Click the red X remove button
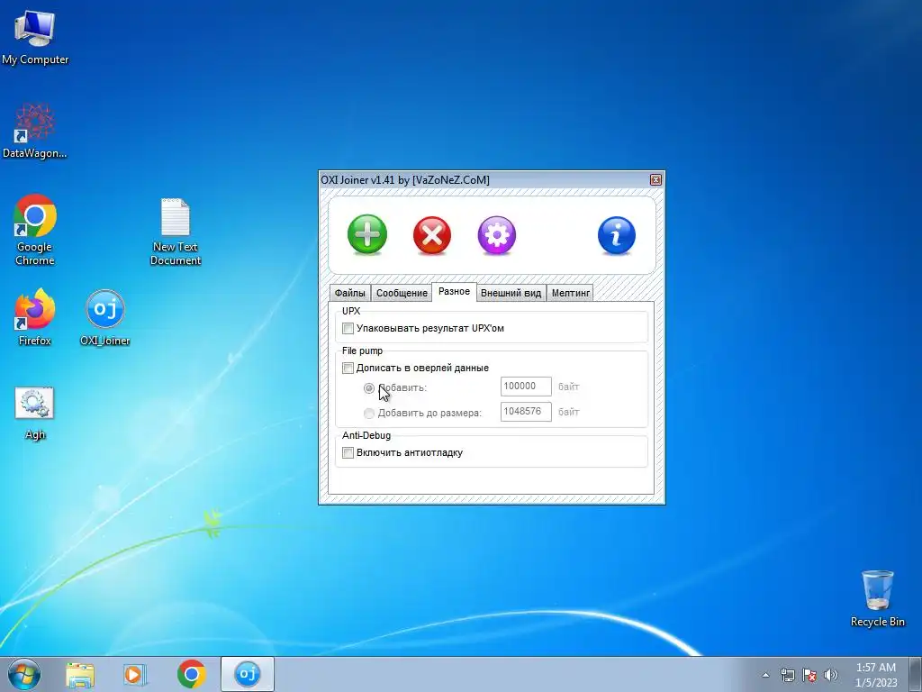This screenshot has height=692, width=922. 432,235
